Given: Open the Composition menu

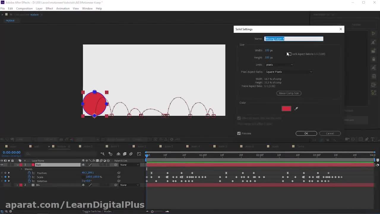Looking at the screenshot, I should [x=24, y=9].
